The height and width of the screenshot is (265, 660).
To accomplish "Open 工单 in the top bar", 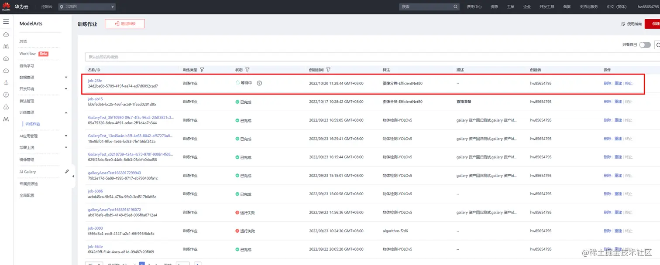I will (x=510, y=7).
